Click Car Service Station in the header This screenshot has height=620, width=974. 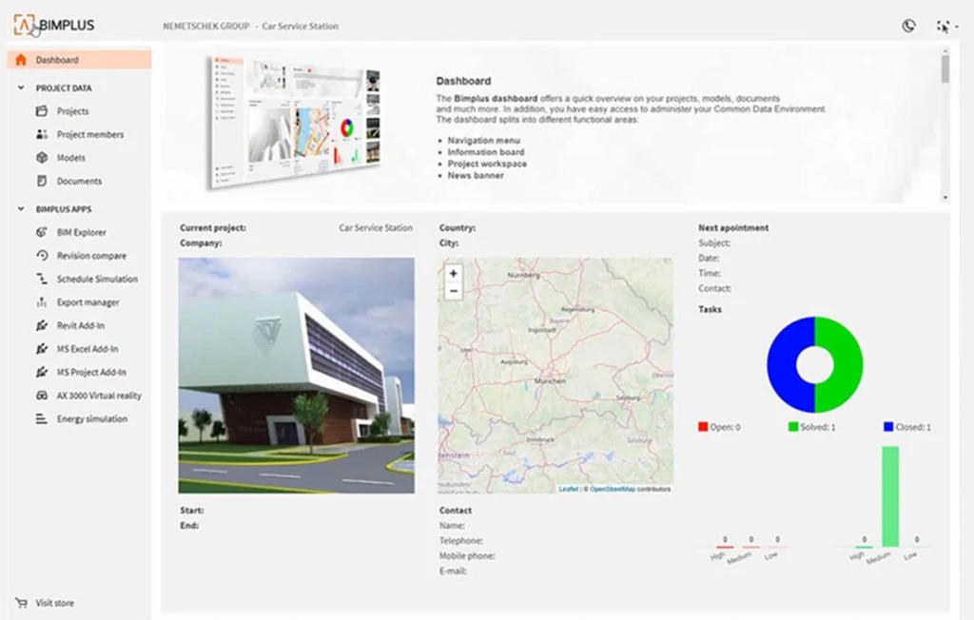pyautogui.click(x=300, y=26)
